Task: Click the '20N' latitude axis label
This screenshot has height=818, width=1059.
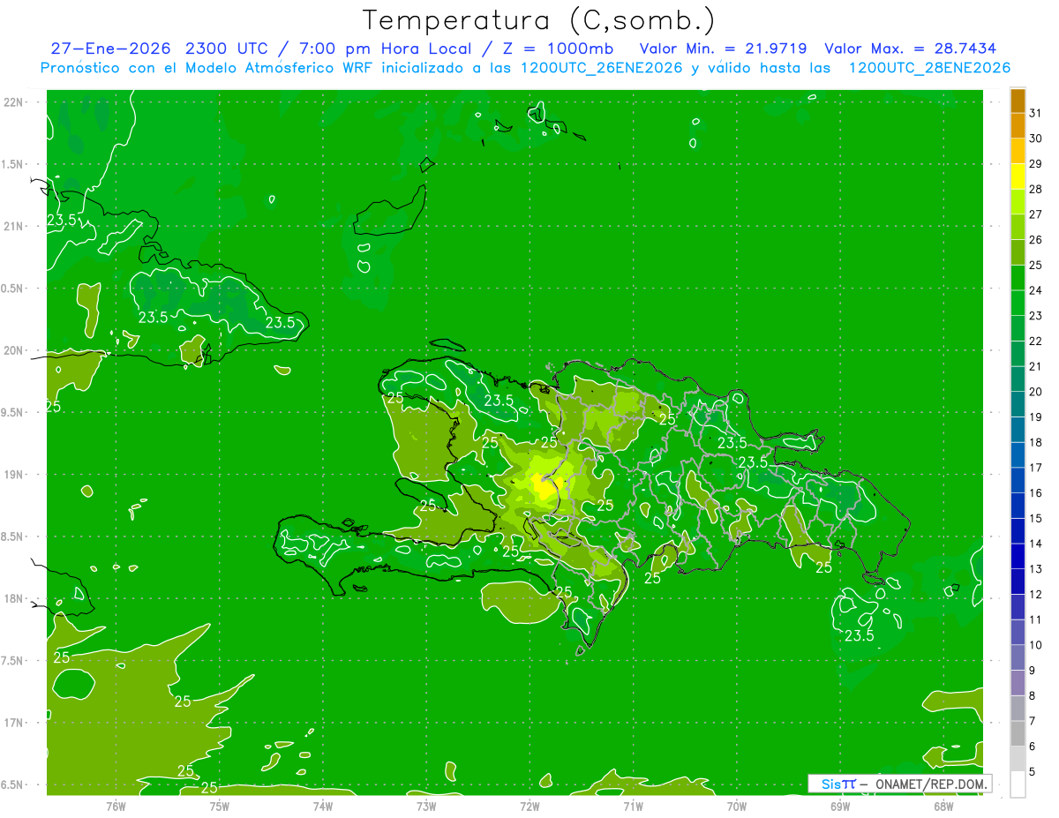Action: point(13,350)
